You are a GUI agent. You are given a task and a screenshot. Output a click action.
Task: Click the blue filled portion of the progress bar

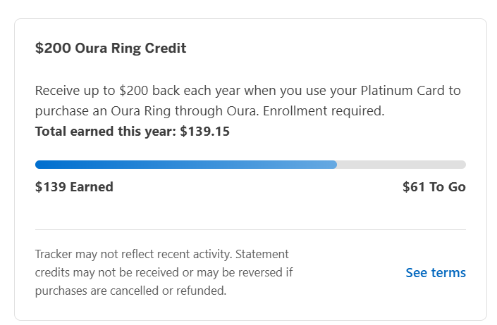coord(183,165)
